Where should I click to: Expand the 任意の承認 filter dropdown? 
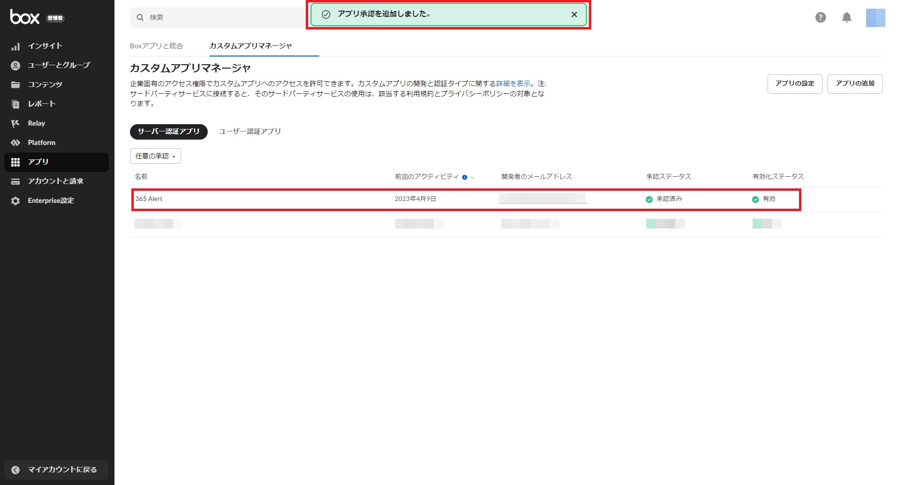pos(155,156)
